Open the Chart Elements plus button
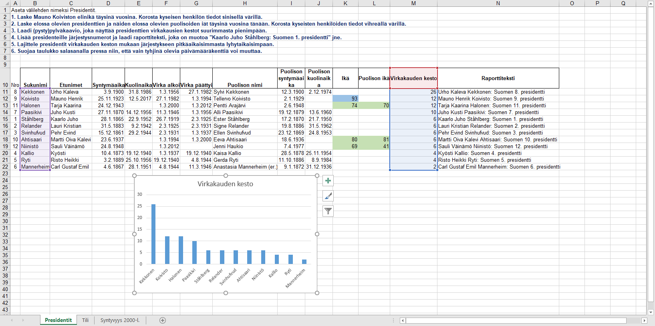The height and width of the screenshot is (326, 655). point(328,181)
